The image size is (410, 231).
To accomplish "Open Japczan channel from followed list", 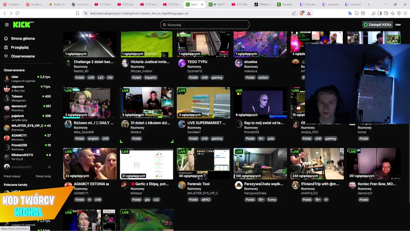I will 27,89.
